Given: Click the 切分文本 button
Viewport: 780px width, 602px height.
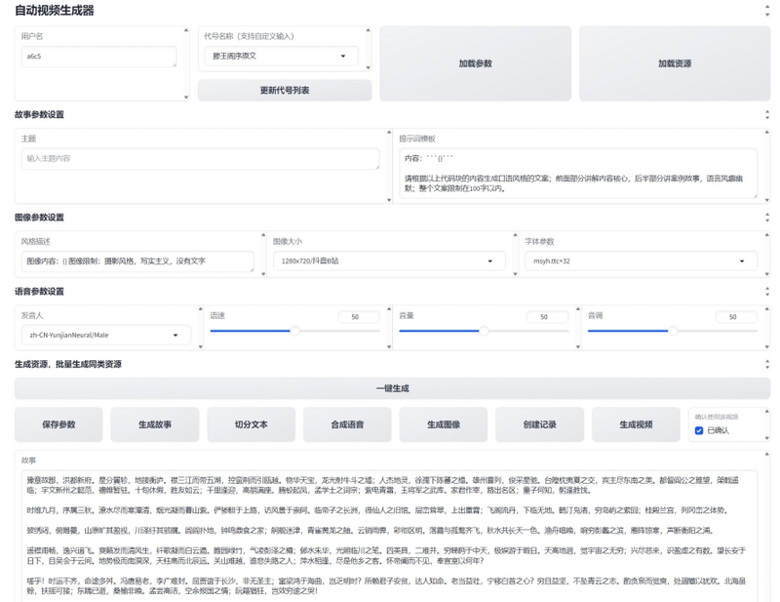Looking at the screenshot, I should point(251,424).
